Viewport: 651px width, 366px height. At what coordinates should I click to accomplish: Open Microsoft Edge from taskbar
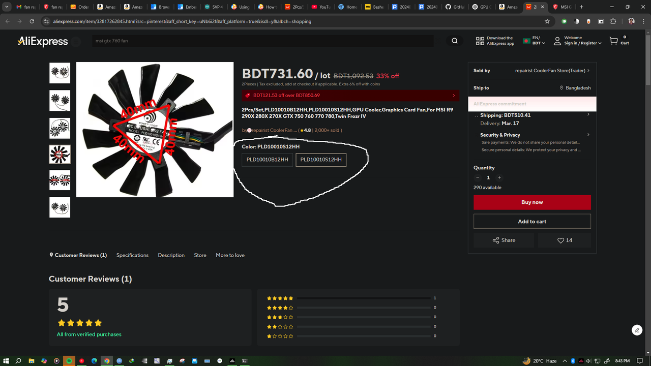coord(94,361)
